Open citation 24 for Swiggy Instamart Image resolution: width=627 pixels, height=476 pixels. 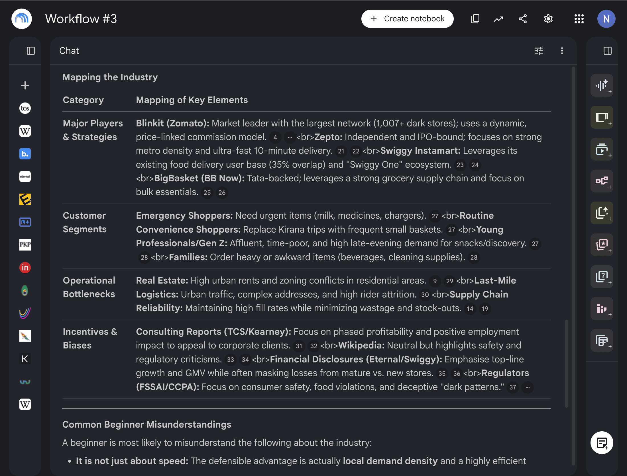475,165
